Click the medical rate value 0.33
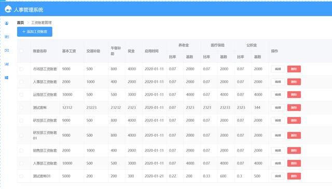The width and height of the screenshot is (332, 189). click(x=206, y=176)
